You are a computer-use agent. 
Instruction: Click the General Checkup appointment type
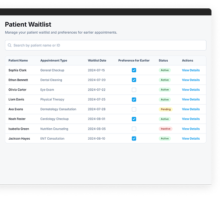click(52, 70)
